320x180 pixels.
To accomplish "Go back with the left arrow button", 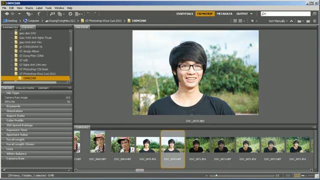I will (x=6, y=13).
